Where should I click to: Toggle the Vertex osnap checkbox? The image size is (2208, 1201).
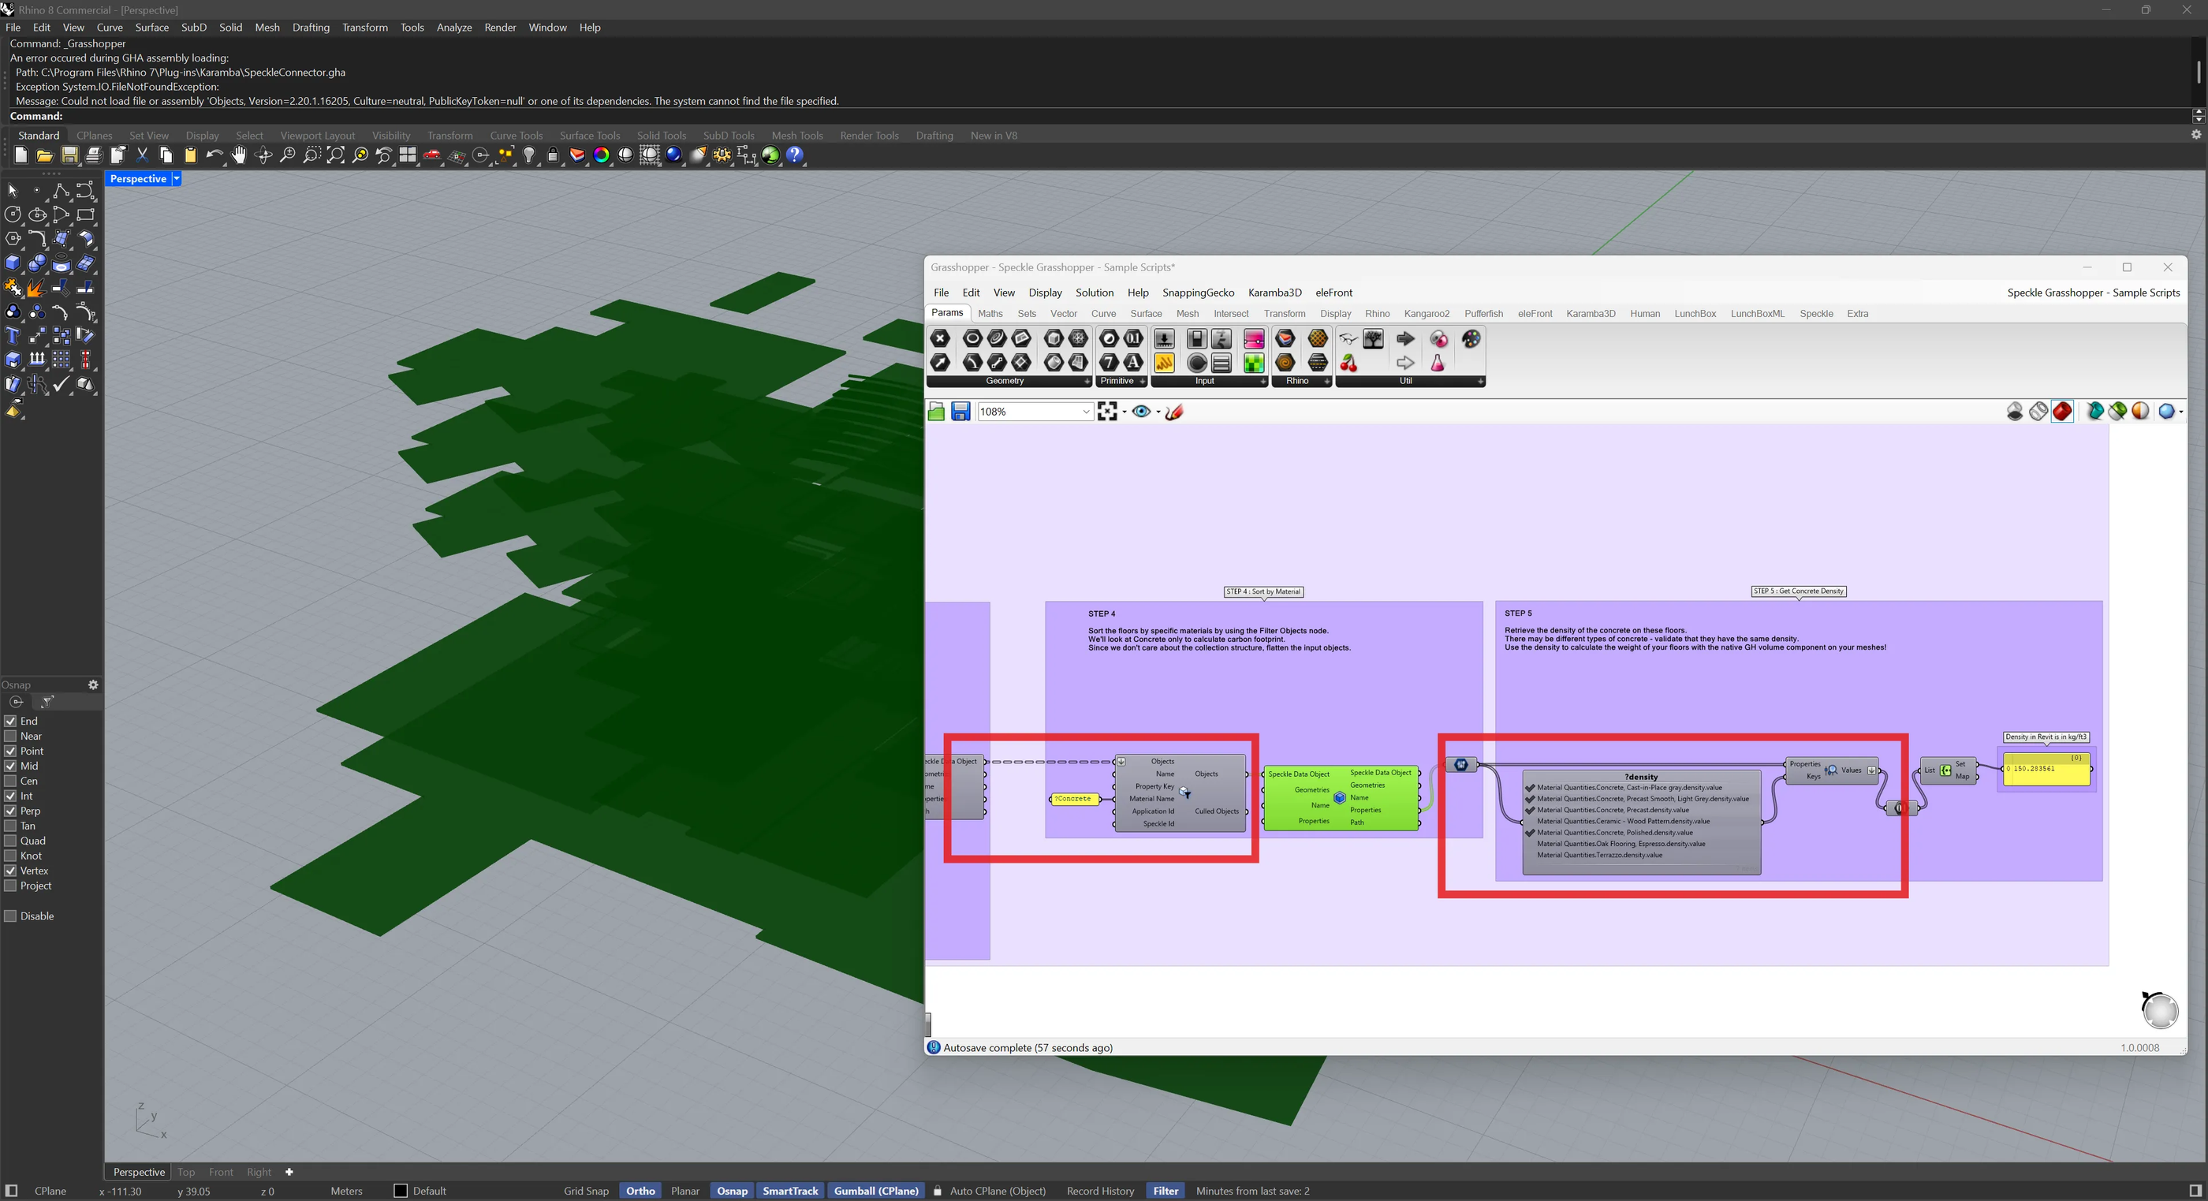10,871
